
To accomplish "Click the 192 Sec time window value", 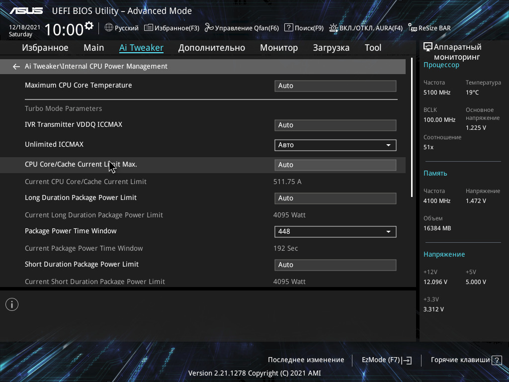I will 285,249.
